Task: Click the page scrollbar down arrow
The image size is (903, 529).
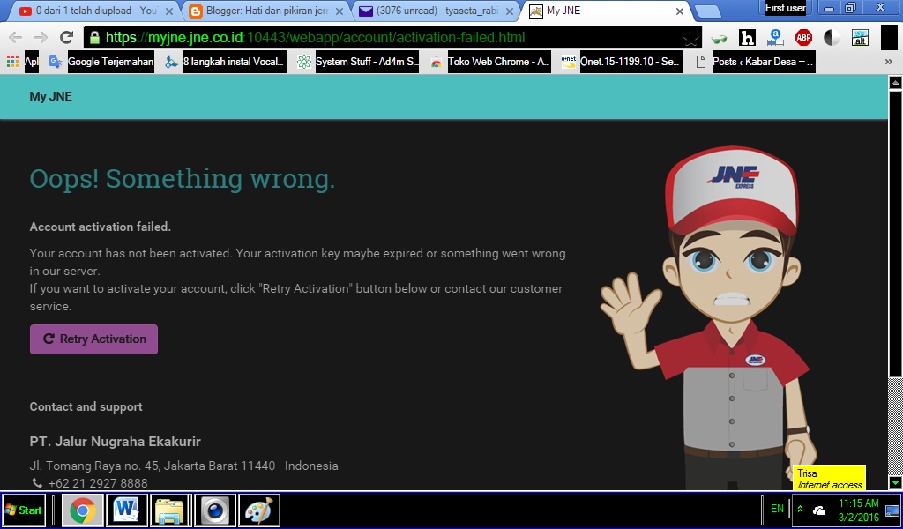Action: [896, 482]
